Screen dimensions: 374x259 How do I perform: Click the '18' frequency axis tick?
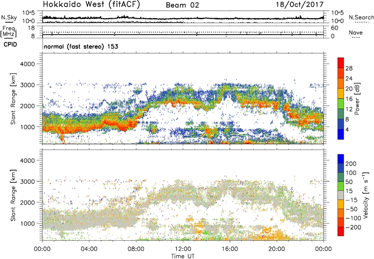(31, 28)
